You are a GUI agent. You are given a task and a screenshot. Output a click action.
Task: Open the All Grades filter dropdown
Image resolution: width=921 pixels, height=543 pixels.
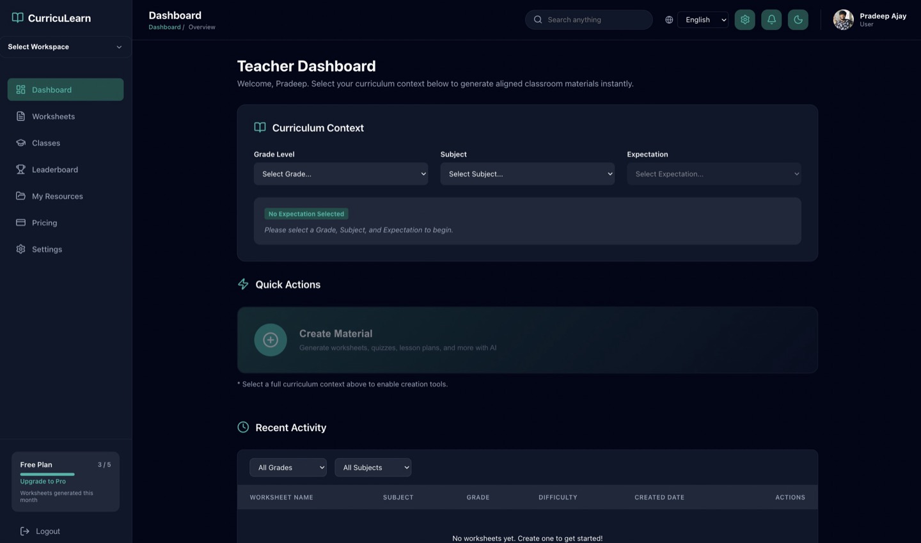[288, 468]
